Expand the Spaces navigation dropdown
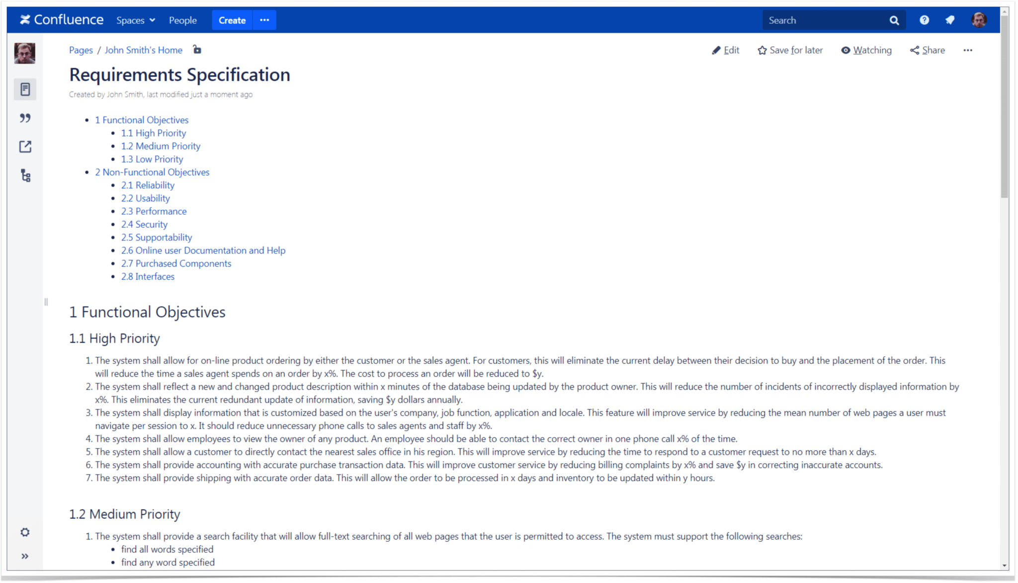Screen dimensions: 1018x583 click(134, 20)
